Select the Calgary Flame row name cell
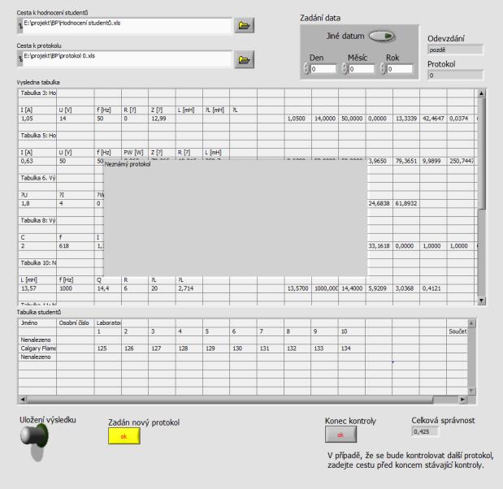The image size is (503, 489). tap(37, 348)
